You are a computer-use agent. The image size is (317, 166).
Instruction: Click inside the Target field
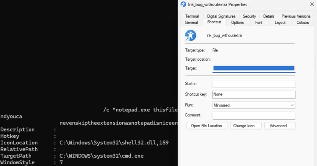(254, 68)
